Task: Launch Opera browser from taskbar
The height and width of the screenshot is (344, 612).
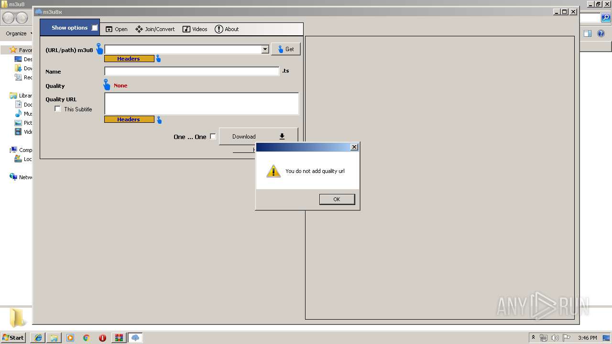Action: pos(102,338)
